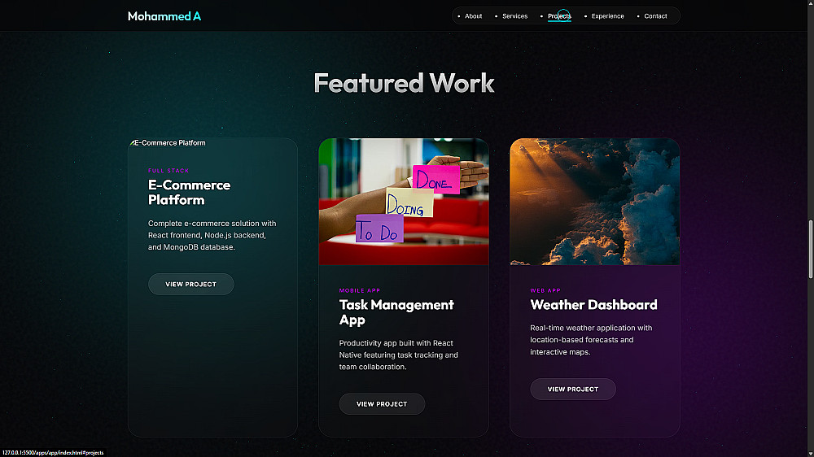The height and width of the screenshot is (457, 814).
Task: Click the Mohammed A site logo
Action: (164, 16)
